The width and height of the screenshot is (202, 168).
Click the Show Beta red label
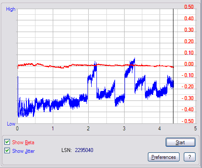pyautogui.click(x=23, y=142)
